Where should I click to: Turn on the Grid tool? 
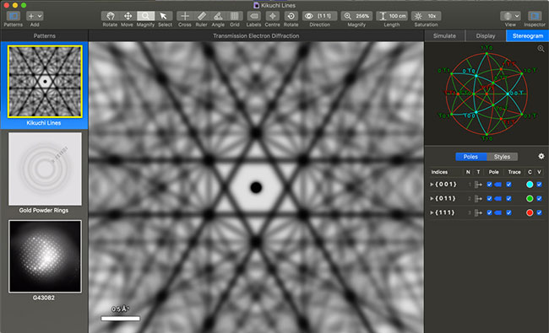[x=234, y=16]
